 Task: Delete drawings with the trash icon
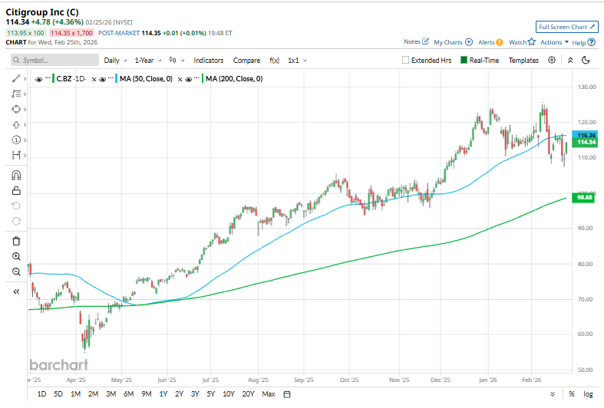click(x=16, y=241)
